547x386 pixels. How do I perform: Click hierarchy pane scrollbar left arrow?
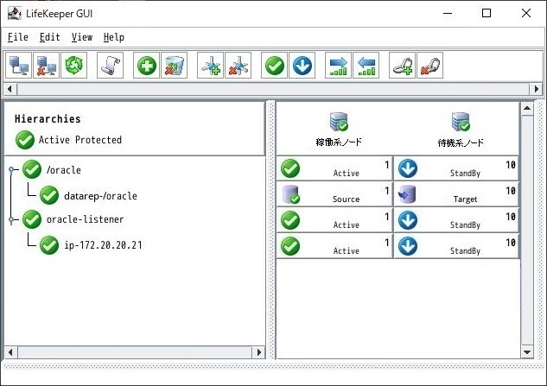(10, 352)
